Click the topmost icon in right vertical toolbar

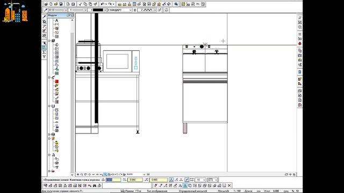(300, 18)
